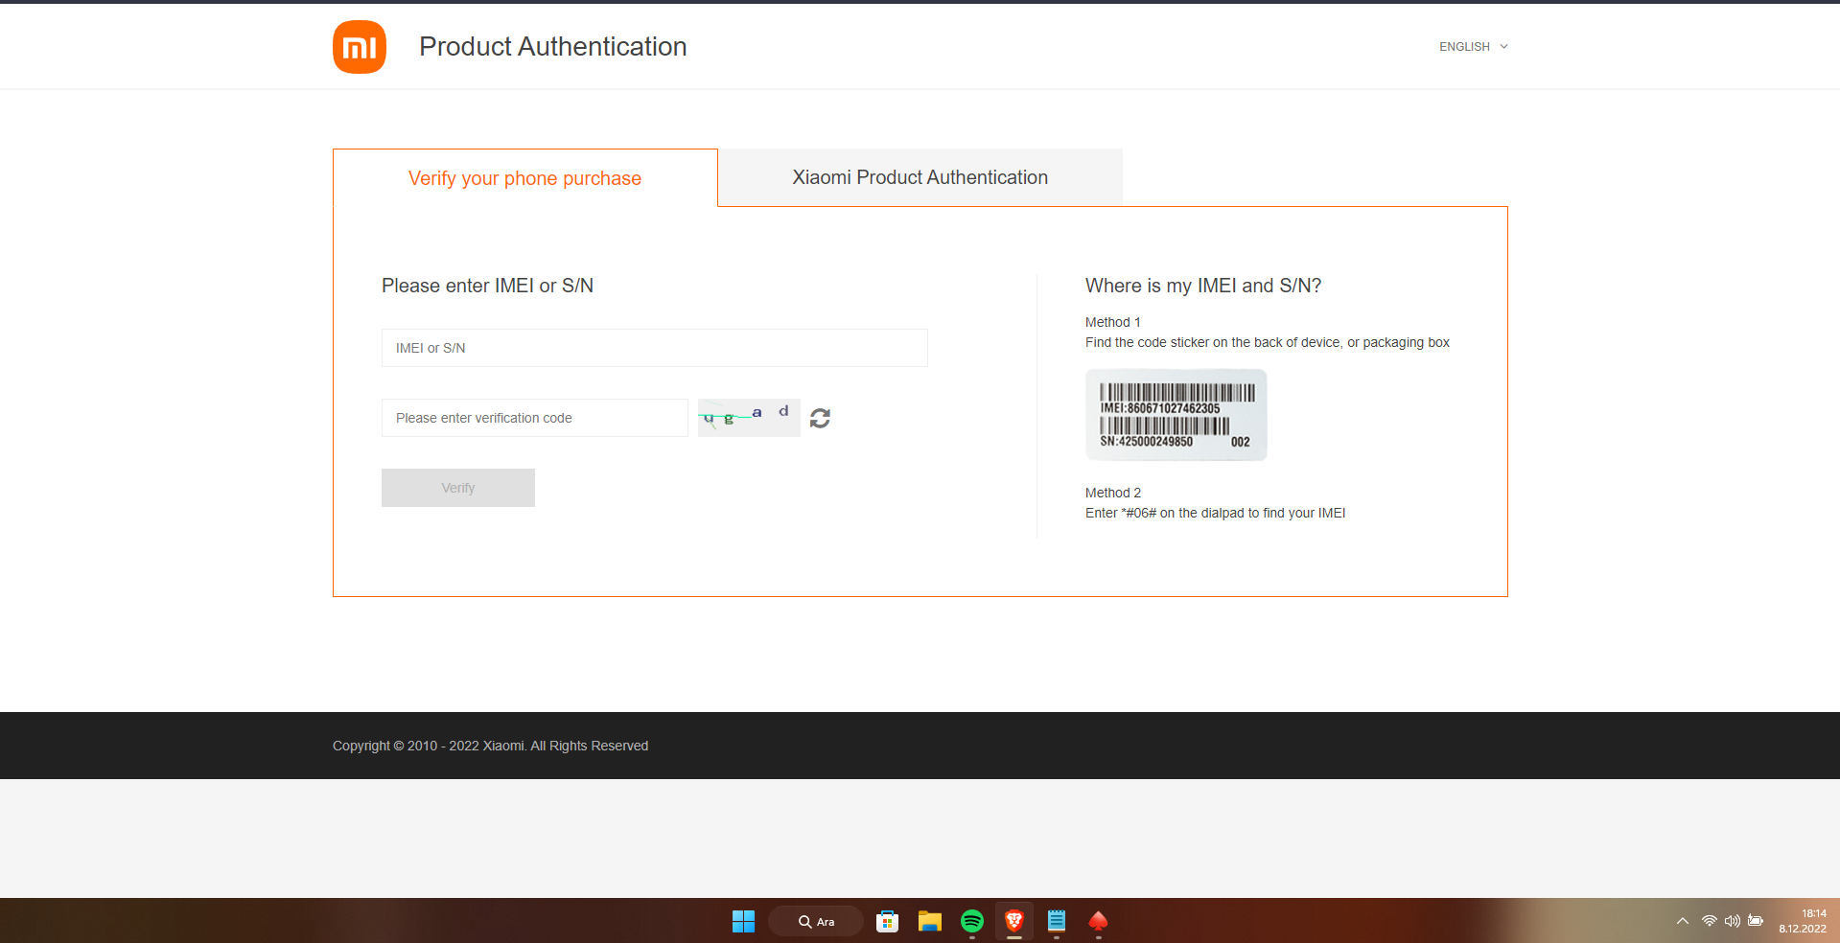Viewport: 1840px width, 943px height.
Task: Click the volume speaker tray icon
Action: [1733, 921]
